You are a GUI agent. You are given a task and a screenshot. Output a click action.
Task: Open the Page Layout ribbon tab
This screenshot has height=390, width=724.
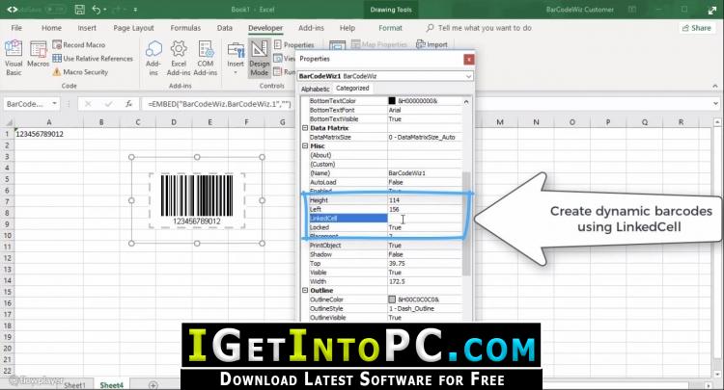click(133, 28)
